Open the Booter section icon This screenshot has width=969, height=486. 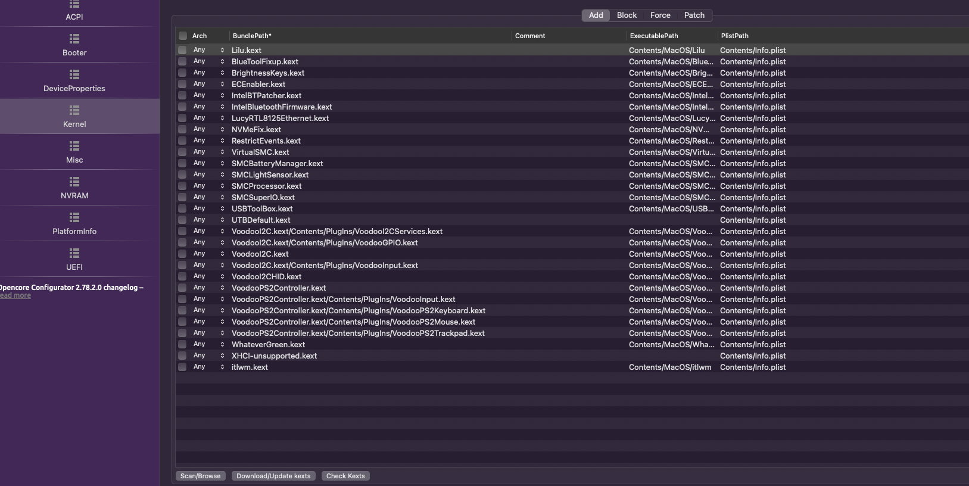coord(74,39)
